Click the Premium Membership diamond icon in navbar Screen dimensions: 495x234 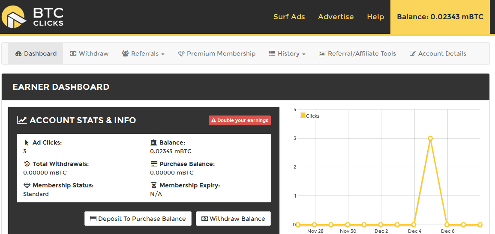181,53
